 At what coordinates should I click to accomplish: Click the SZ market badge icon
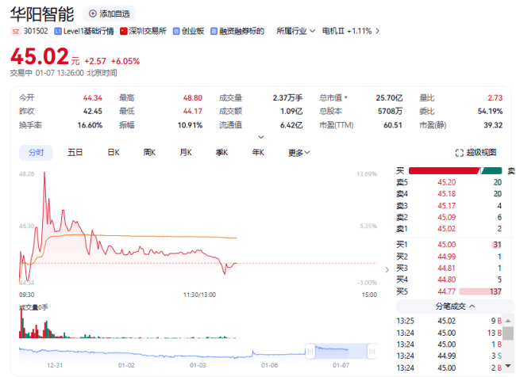[15, 31]
